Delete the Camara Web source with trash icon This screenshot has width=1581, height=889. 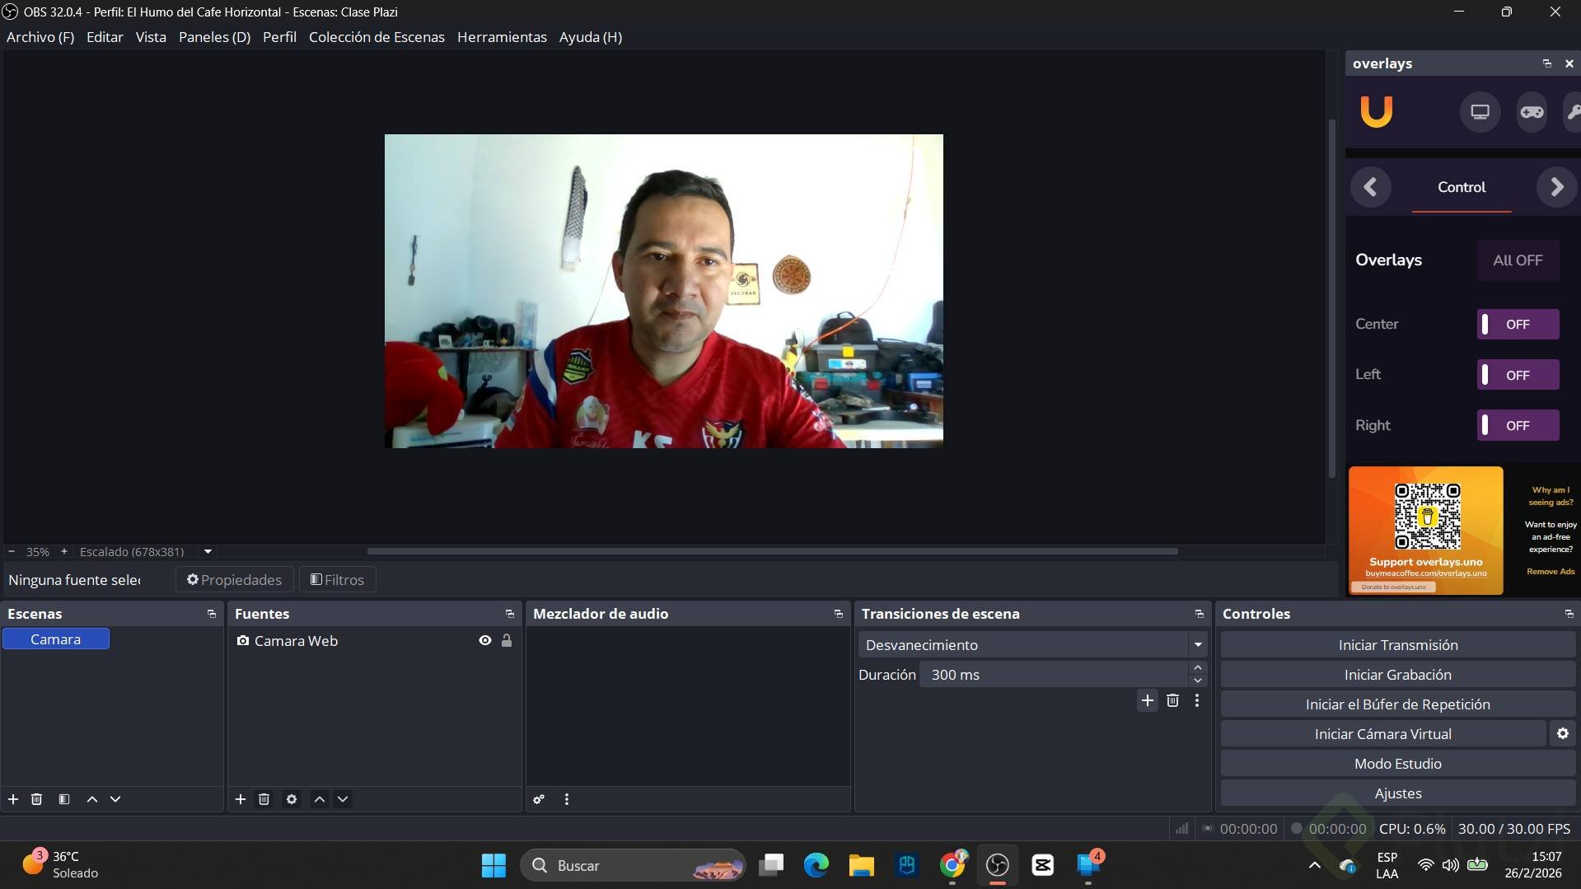pyautogui.click(x=264, y=798)
